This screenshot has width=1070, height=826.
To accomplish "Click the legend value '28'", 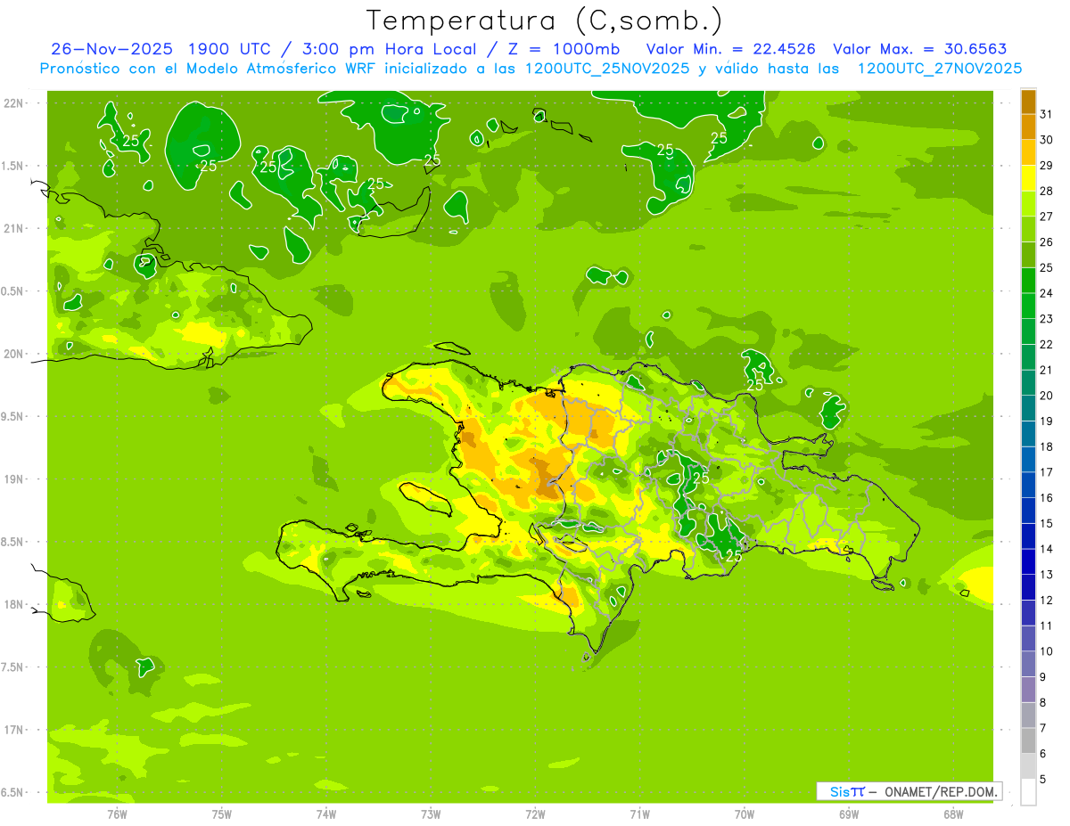I will click(x=1047, y=191).
